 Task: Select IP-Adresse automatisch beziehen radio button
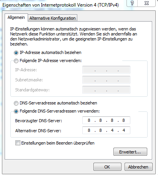click(16, 53)
